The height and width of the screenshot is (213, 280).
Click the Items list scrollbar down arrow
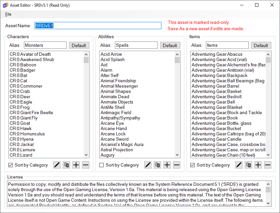coord(268,155)
